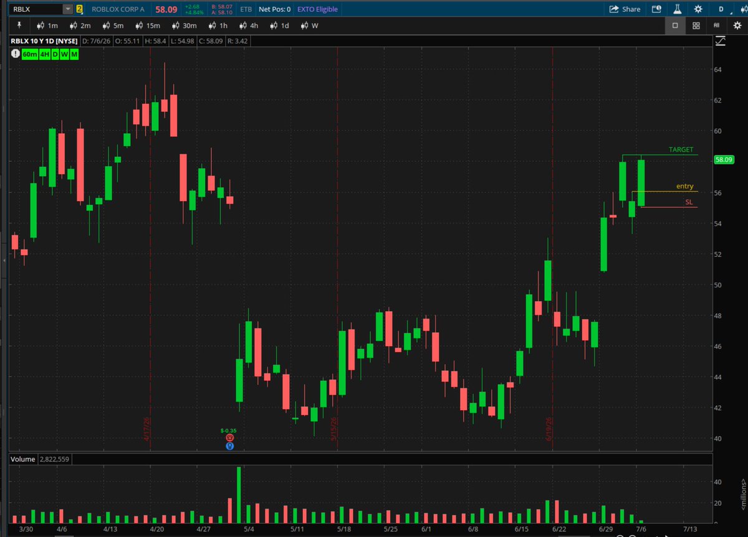Click the 4/17/26 expiration date marker
Viewport: 748px width, 537px height.
147,429
